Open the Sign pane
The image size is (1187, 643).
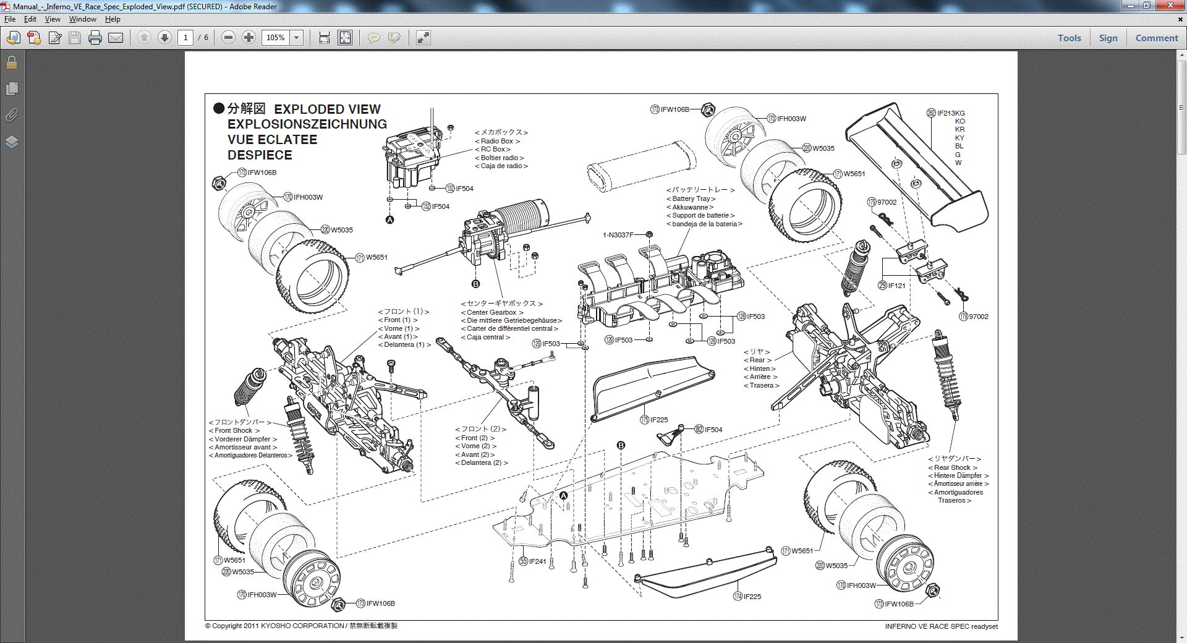point(1108,38)
